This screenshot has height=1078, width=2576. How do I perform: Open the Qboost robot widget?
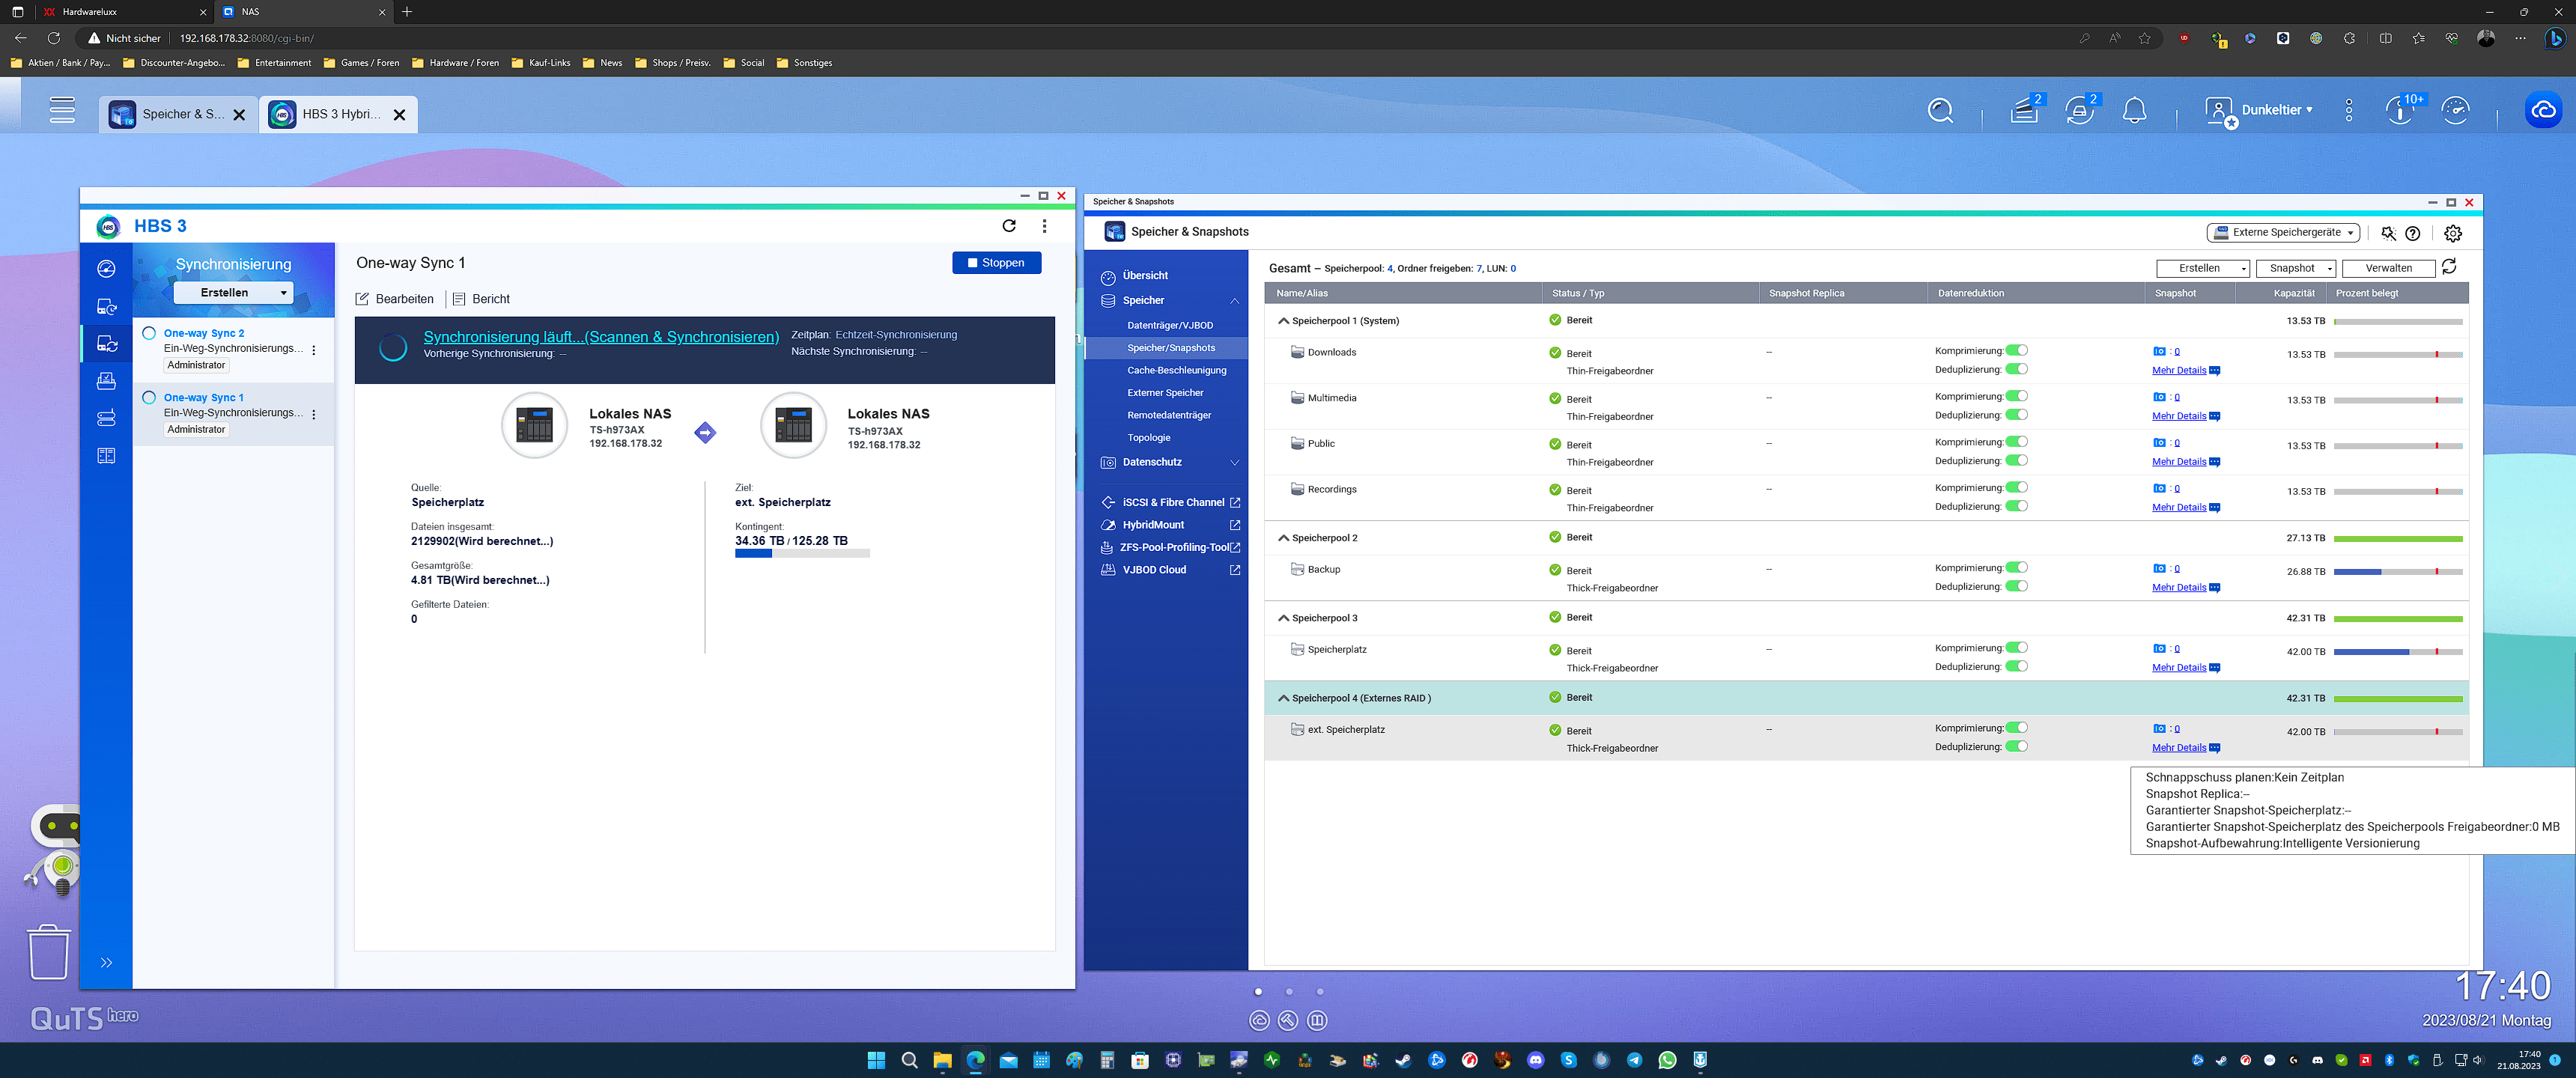tap(55, 848)
